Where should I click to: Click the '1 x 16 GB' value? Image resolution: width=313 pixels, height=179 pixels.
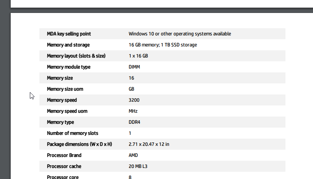coord(139,56)
